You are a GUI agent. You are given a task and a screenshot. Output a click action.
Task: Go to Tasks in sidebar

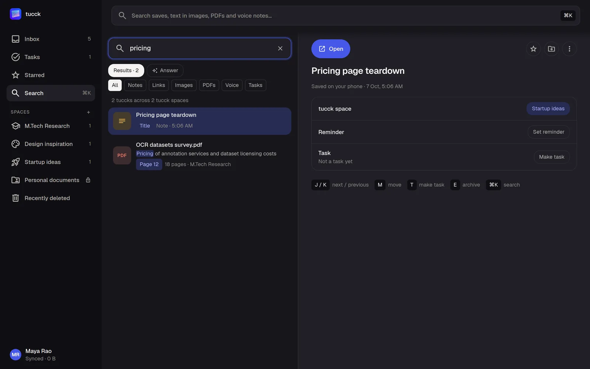click(x=51, y=57)
